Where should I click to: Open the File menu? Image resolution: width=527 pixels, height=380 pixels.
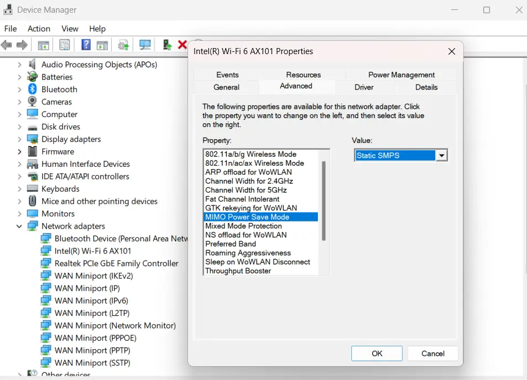[11, 29]
